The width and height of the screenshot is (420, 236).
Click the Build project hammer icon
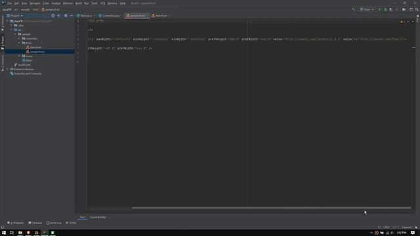pos(354,9)
